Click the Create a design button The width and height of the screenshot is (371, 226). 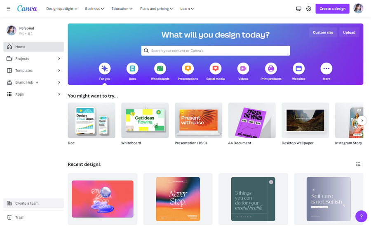[x=332, y=9]
